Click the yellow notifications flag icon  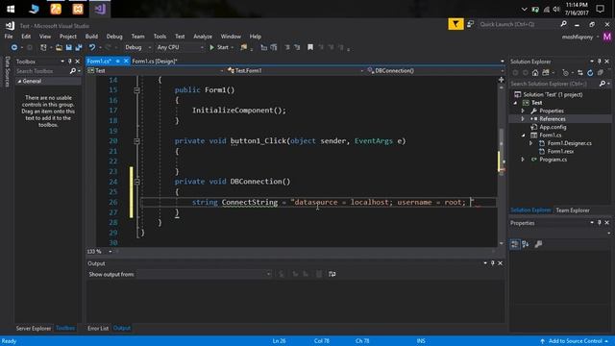coord(455,24)
